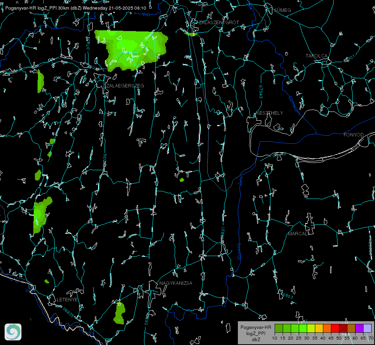Click the 30–35 dBZ yellow-green legend swatch

tap(311, 328)
